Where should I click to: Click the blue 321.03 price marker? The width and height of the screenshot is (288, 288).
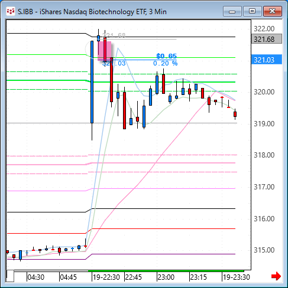(267, 60)
